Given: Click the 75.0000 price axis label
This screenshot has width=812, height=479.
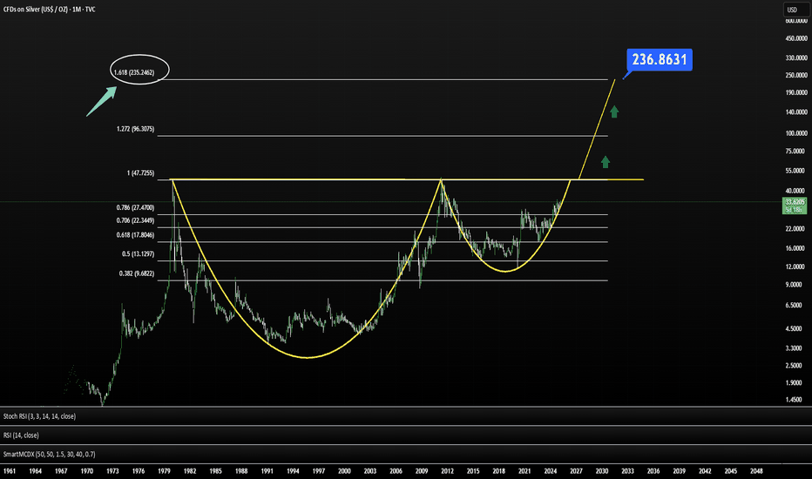Looking at the screenshot, I should pyautogui.click(x=796, y=152).
